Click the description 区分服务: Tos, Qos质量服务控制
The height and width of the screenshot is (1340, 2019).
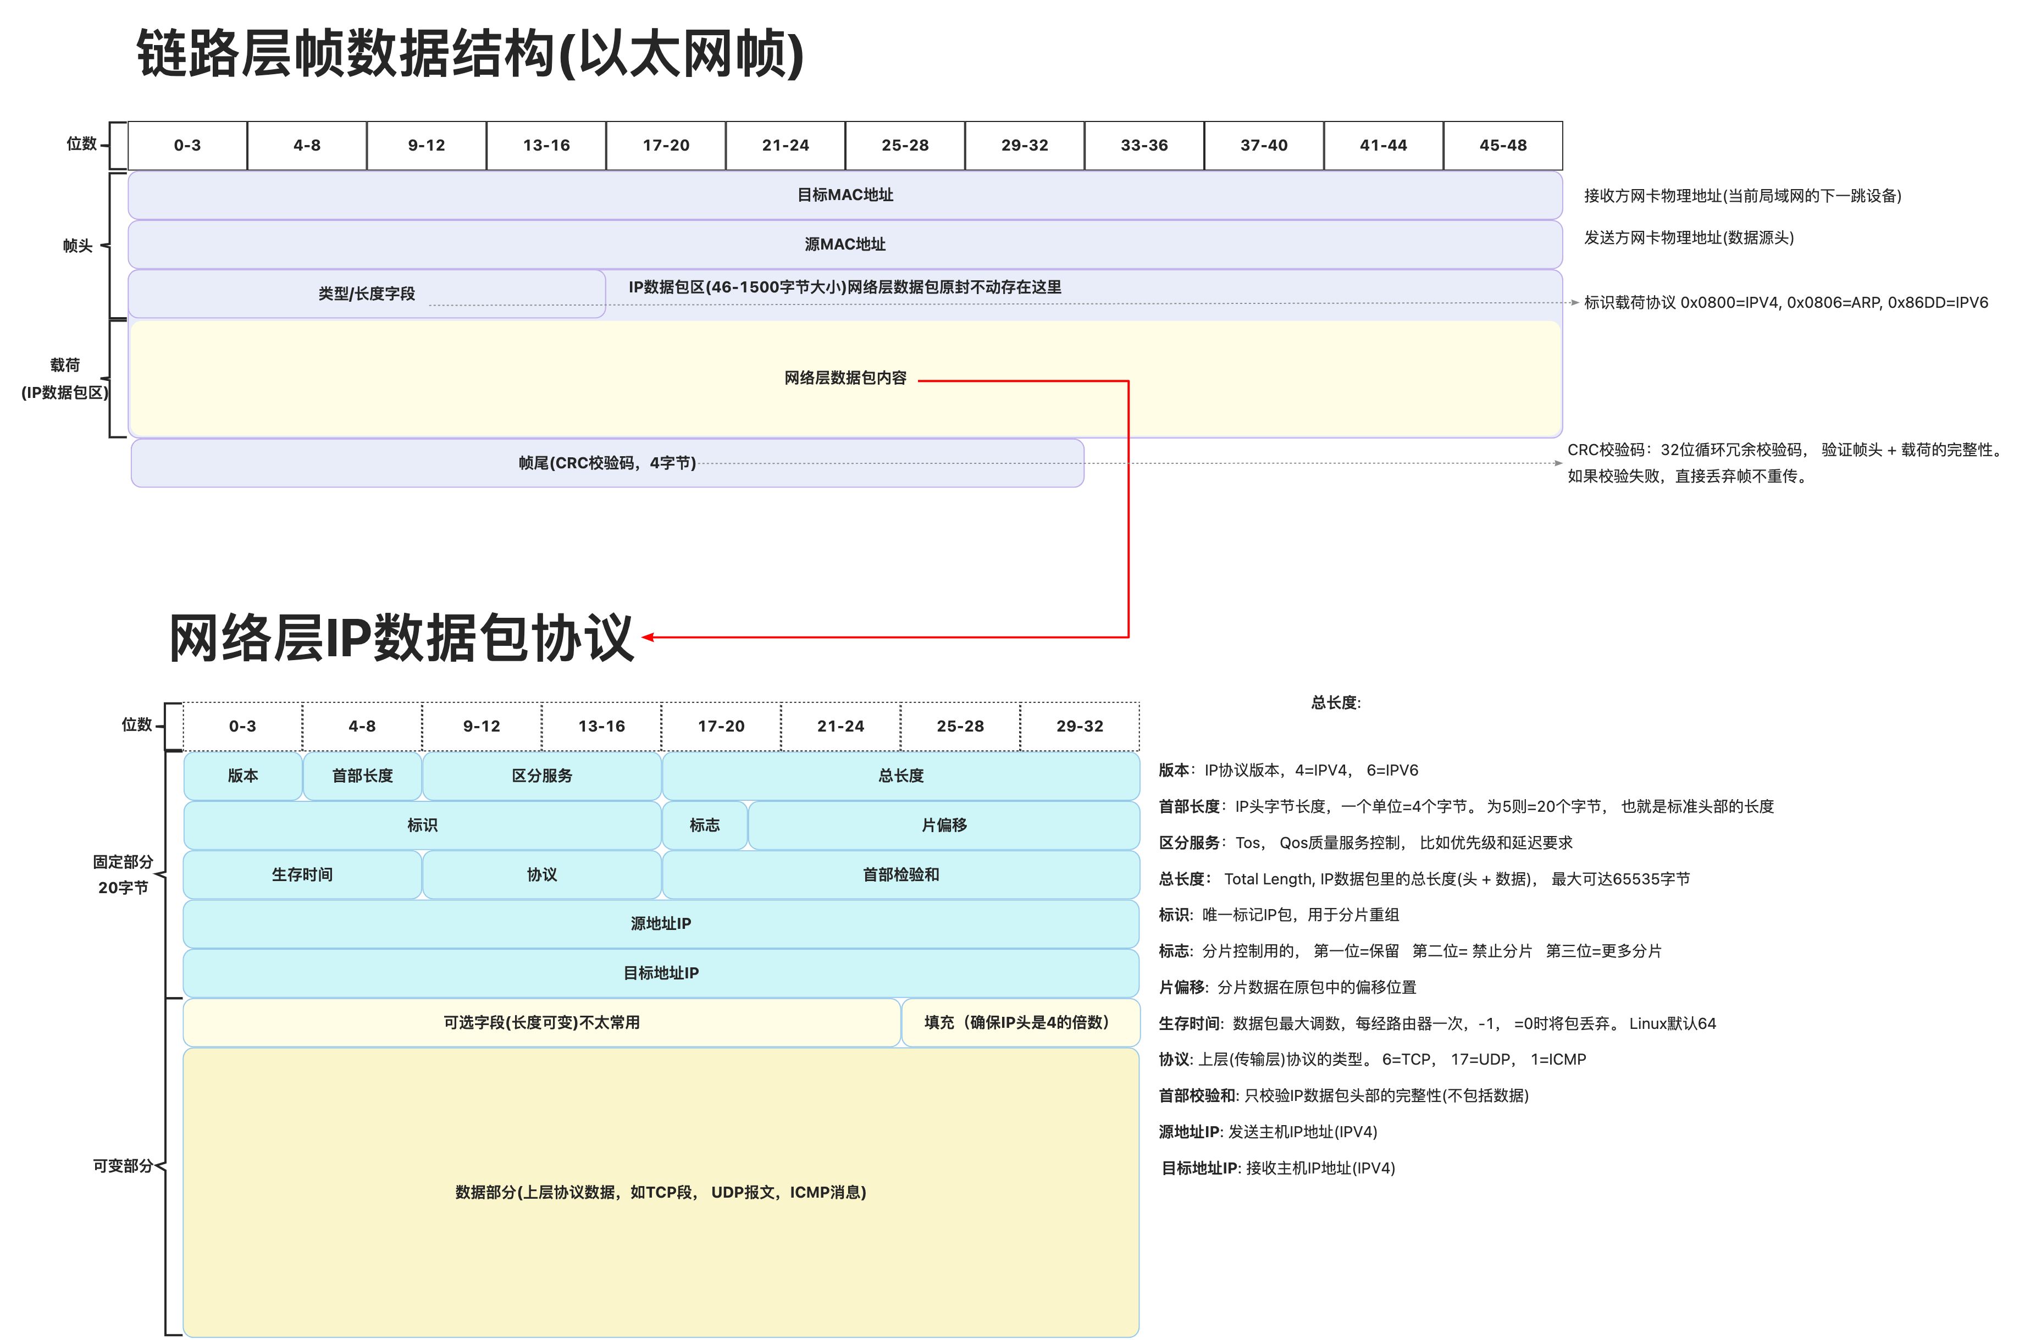click(x=1365, y=843)
